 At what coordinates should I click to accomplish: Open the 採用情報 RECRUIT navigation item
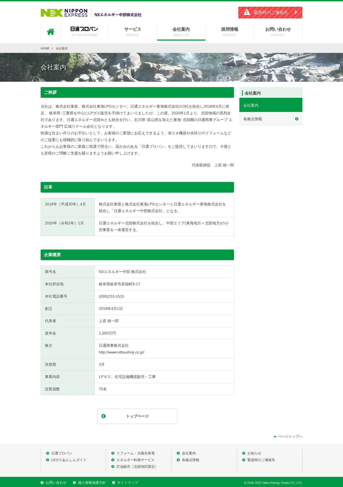pos(229,32)
